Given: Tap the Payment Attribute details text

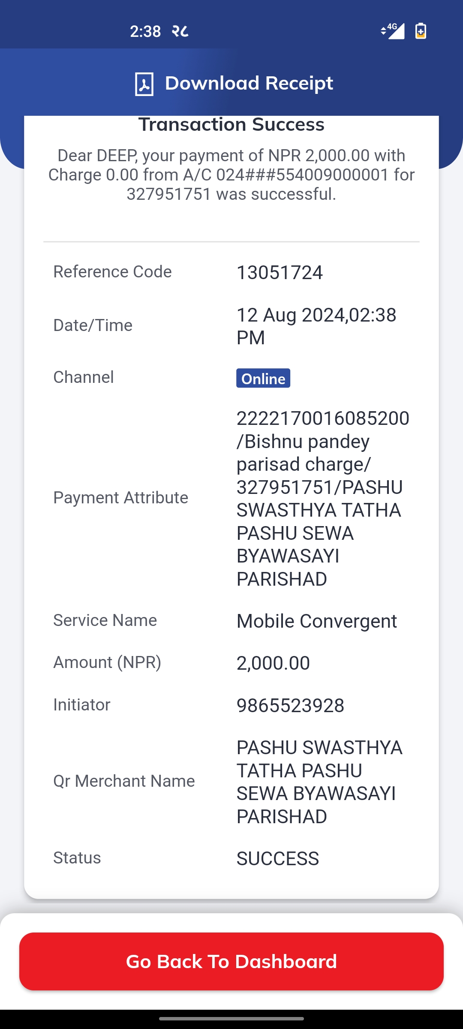Looking at the screenshot, I should [x=323, y=499].
